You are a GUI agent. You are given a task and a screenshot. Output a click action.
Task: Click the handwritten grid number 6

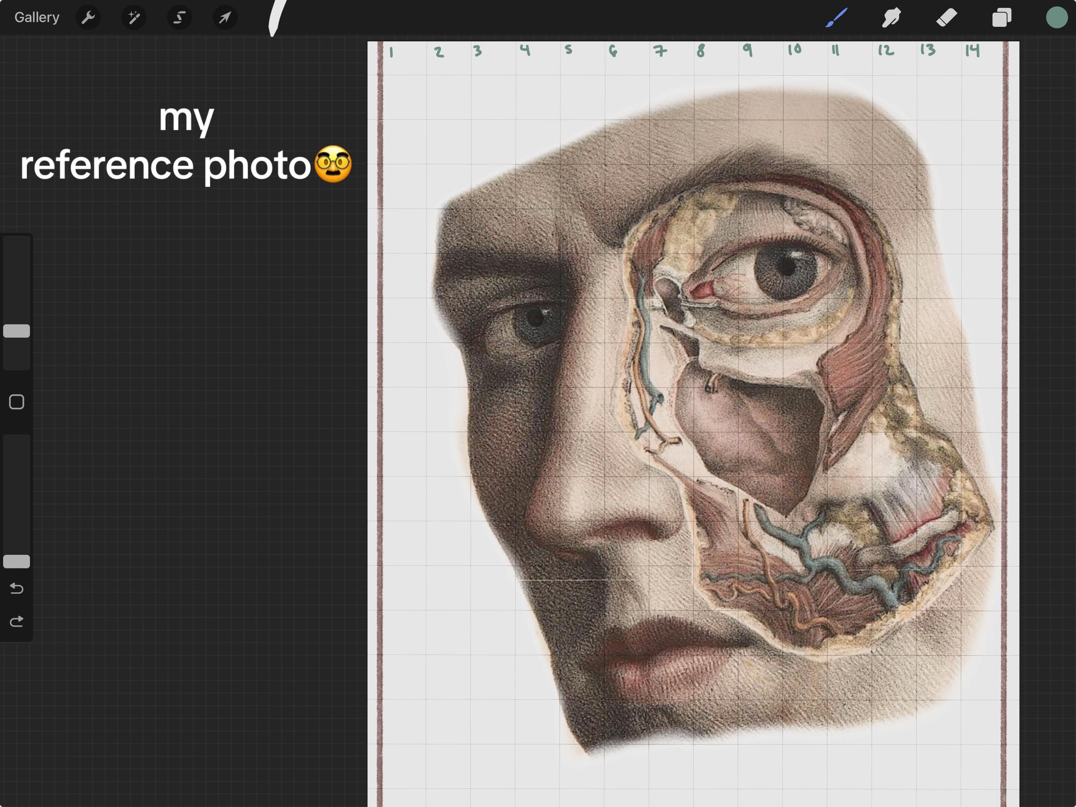(613, 51)
